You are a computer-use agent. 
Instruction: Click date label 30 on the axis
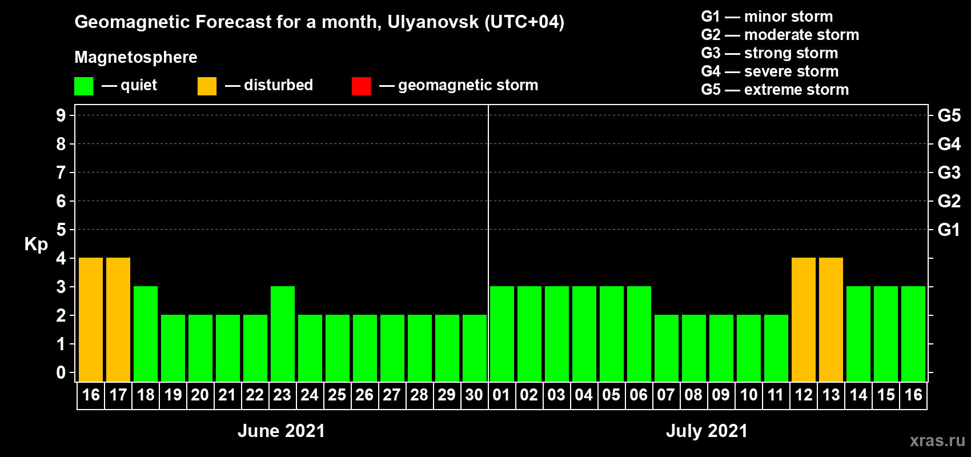[474, 395]
